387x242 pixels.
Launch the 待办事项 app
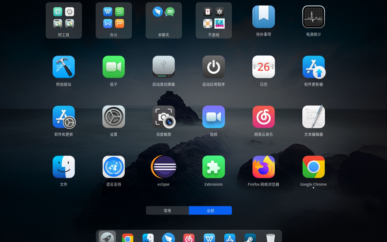264,17
